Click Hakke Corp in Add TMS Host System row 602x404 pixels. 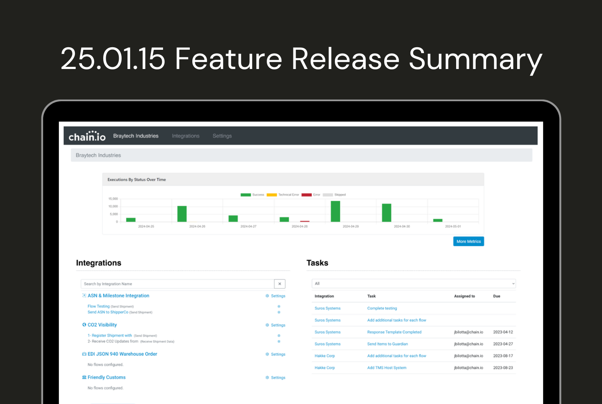(325, 368)
